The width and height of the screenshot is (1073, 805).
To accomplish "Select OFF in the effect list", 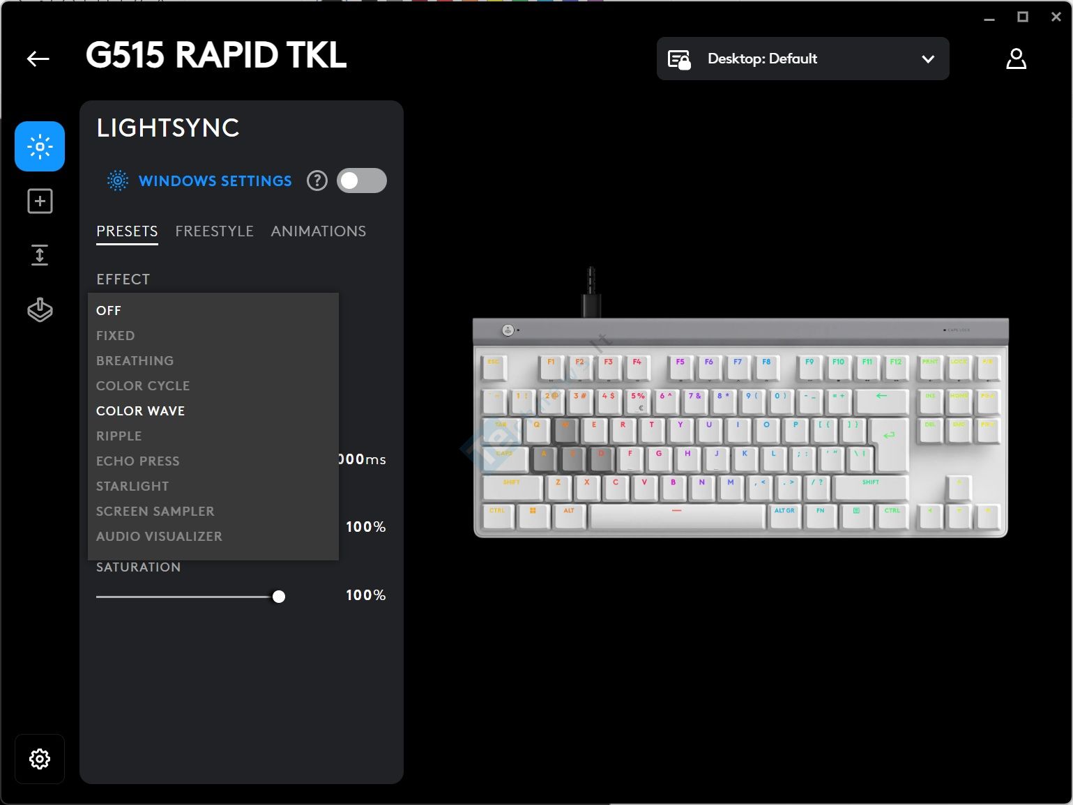I will click(x=109, y=311).
